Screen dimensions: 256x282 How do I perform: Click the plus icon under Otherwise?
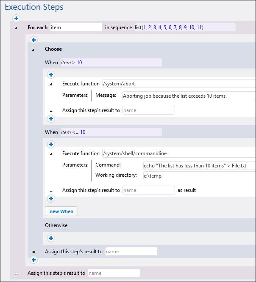point(51,238)
